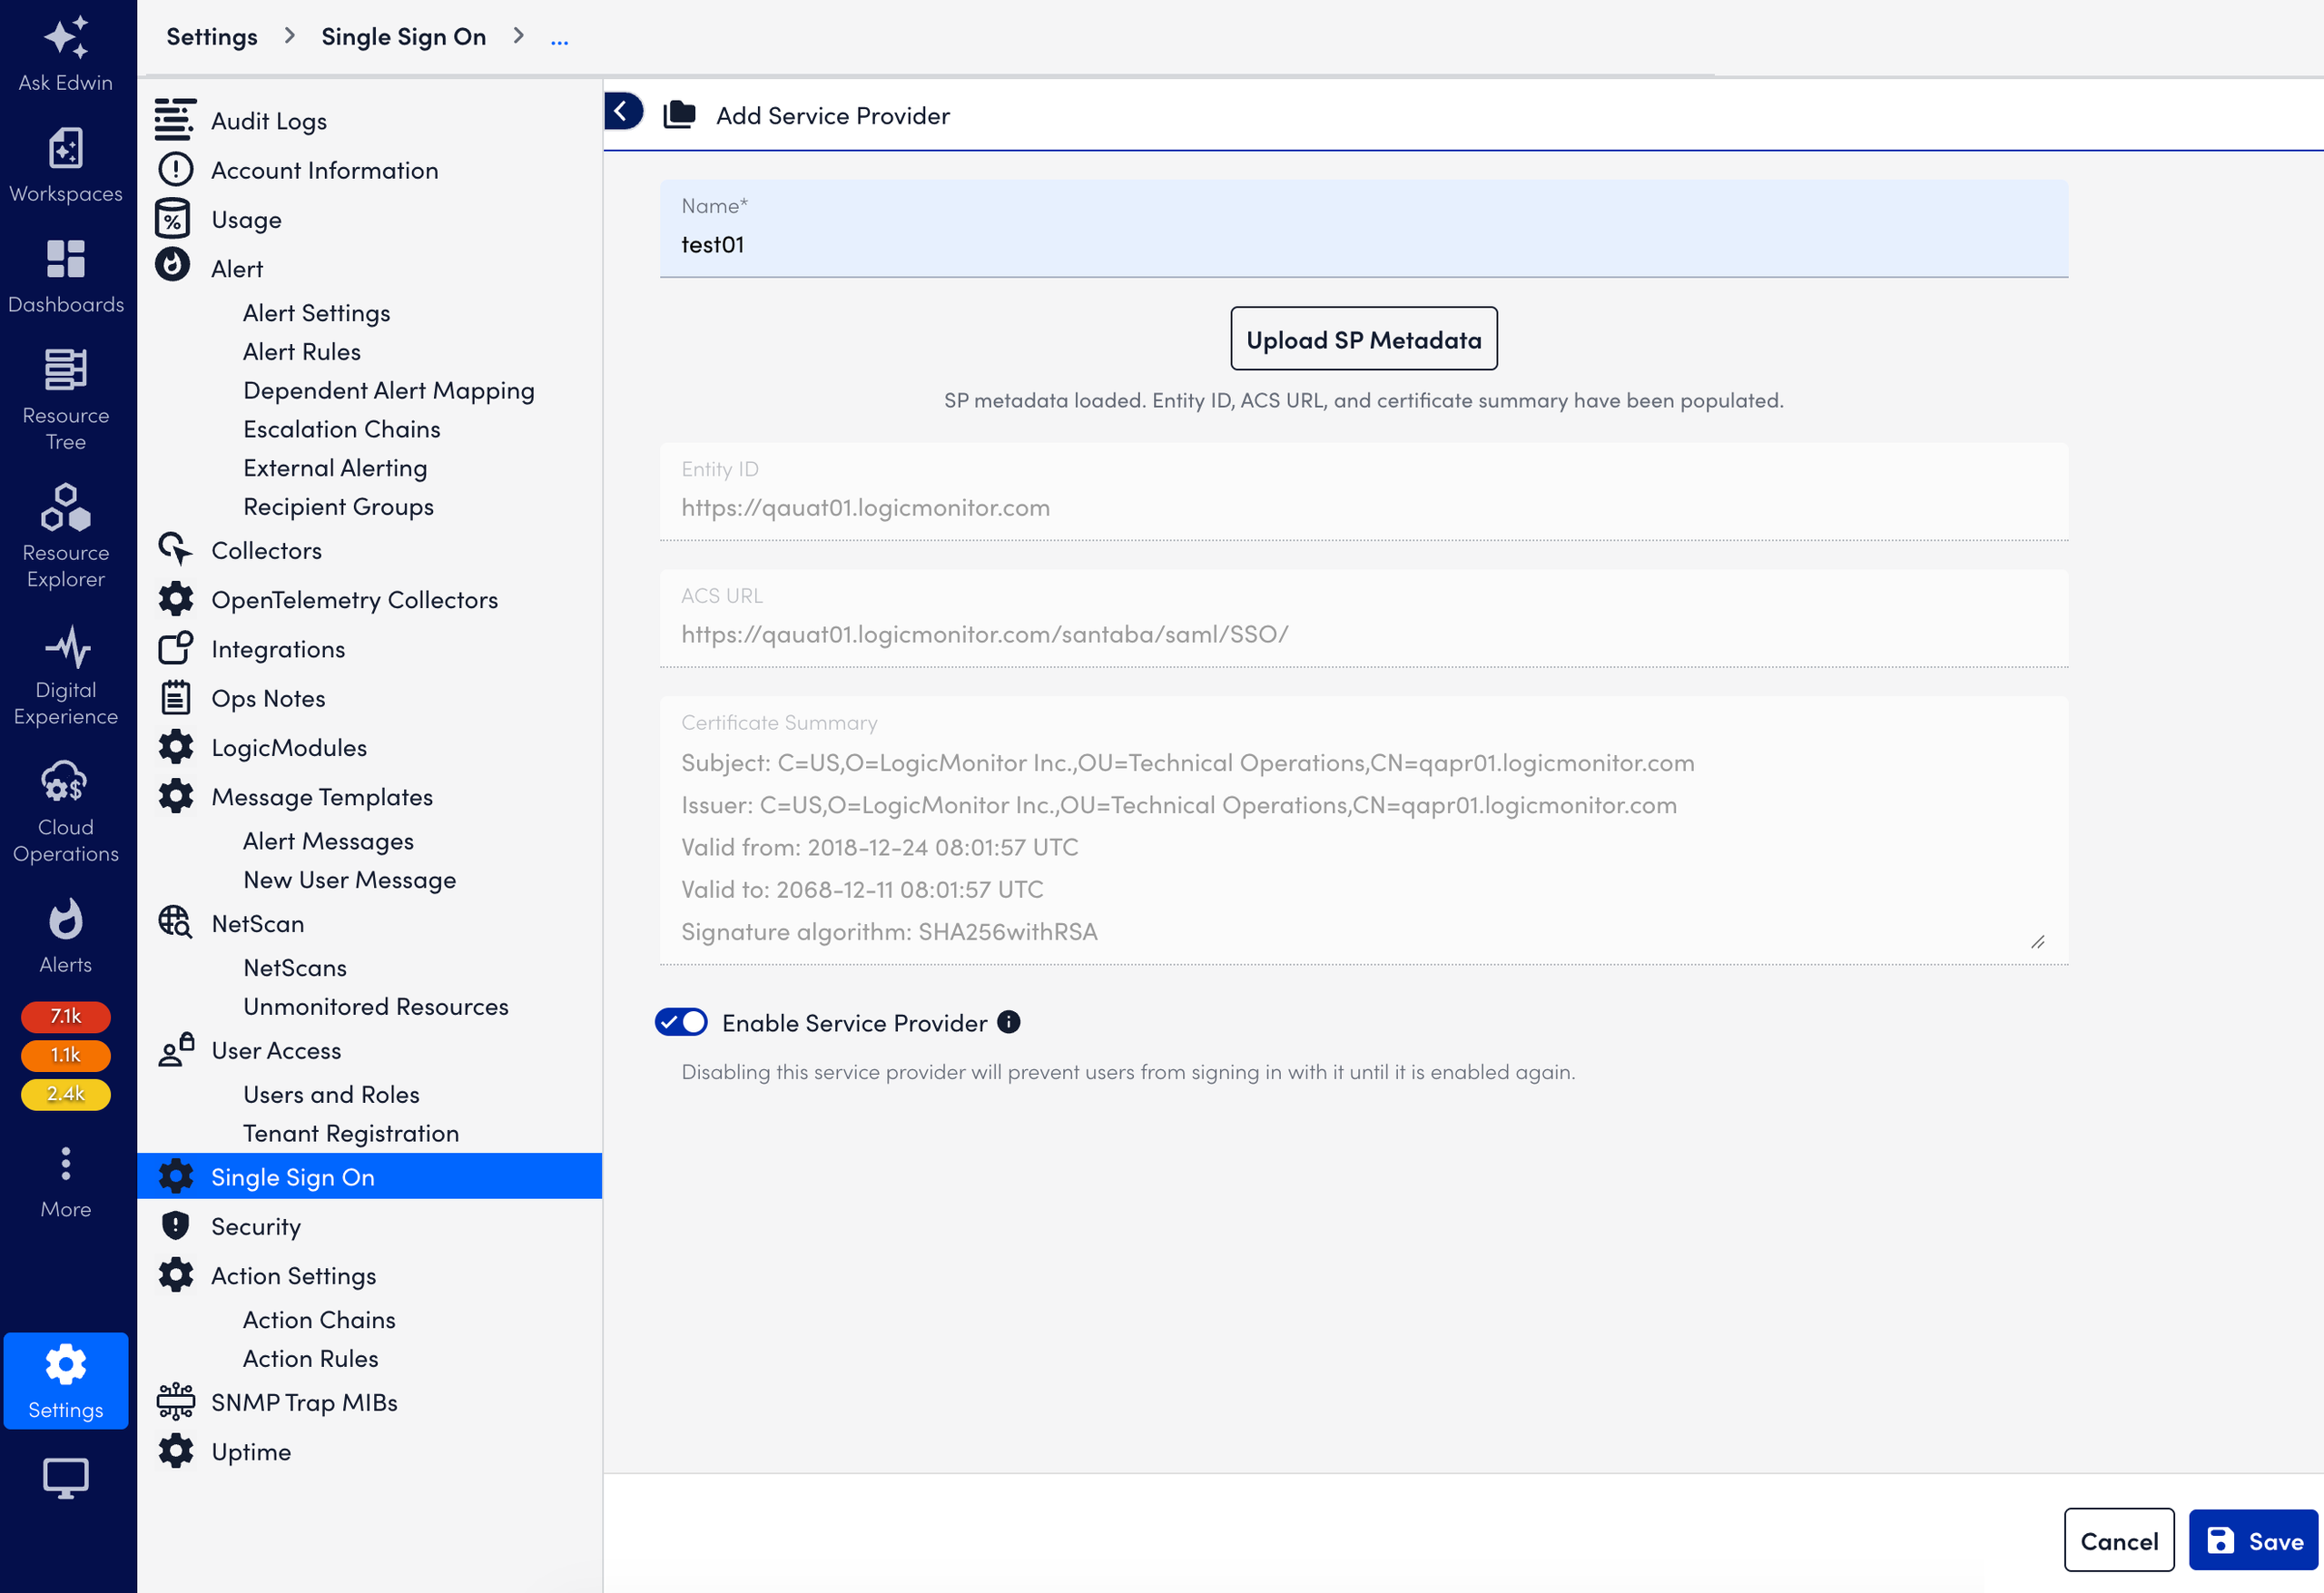Open Workspaces from the left rail
This screenshot has height=1593, width=2324.
point(66,166)
